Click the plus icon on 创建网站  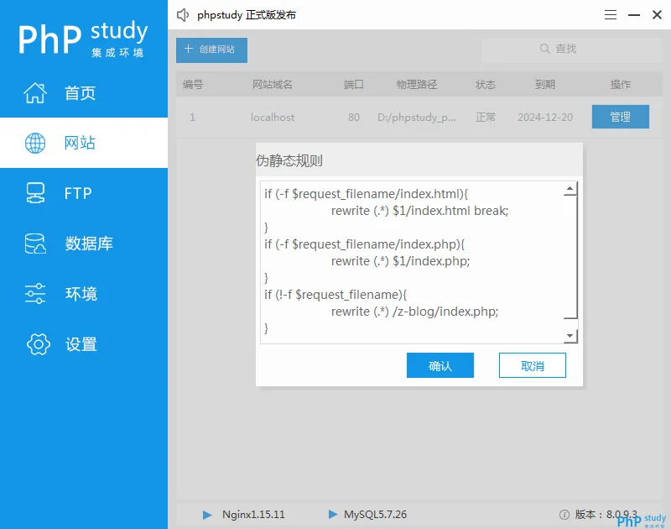pos(189,49)
